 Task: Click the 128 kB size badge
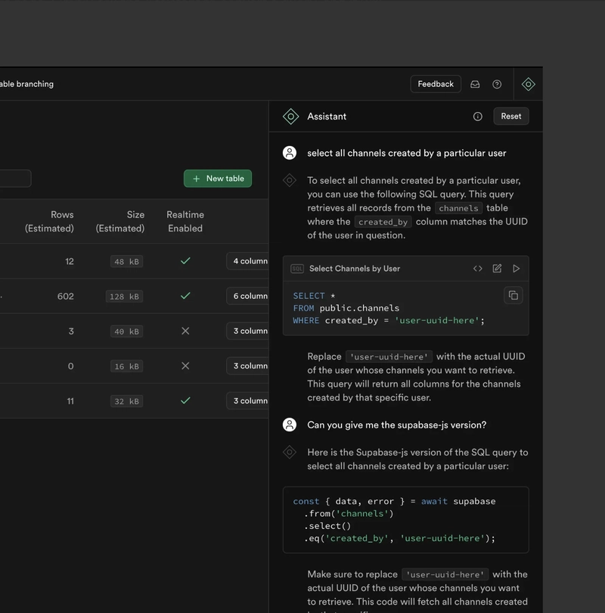(124, 297)
